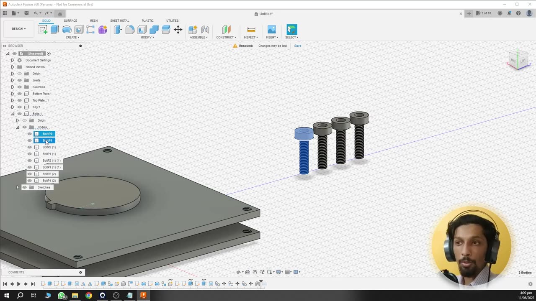Image resolution: width=536 pixels, height=301 pixels.
Task: Select the Joint tool
Action: point(205,29)
